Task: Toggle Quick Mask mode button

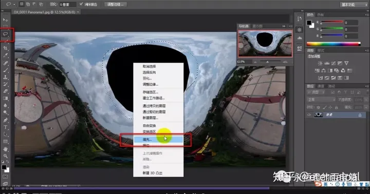Action: pos(5,177)
